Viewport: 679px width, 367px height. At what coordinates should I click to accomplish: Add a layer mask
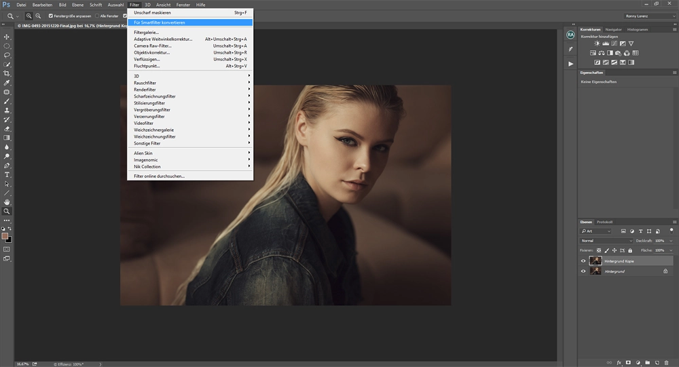pos(628,363)
